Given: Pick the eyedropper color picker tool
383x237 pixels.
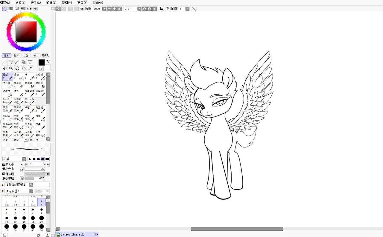Looking at the screenshot, I should [30, 68].
